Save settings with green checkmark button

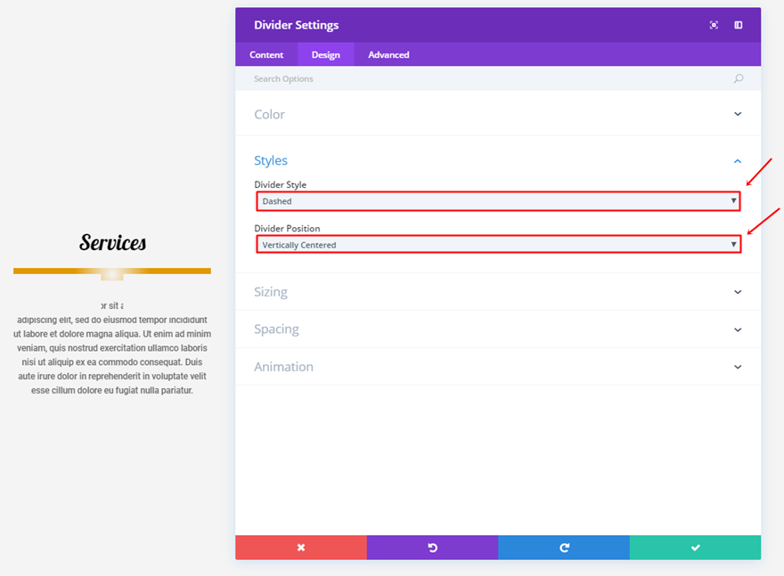[x=696, y=548]
